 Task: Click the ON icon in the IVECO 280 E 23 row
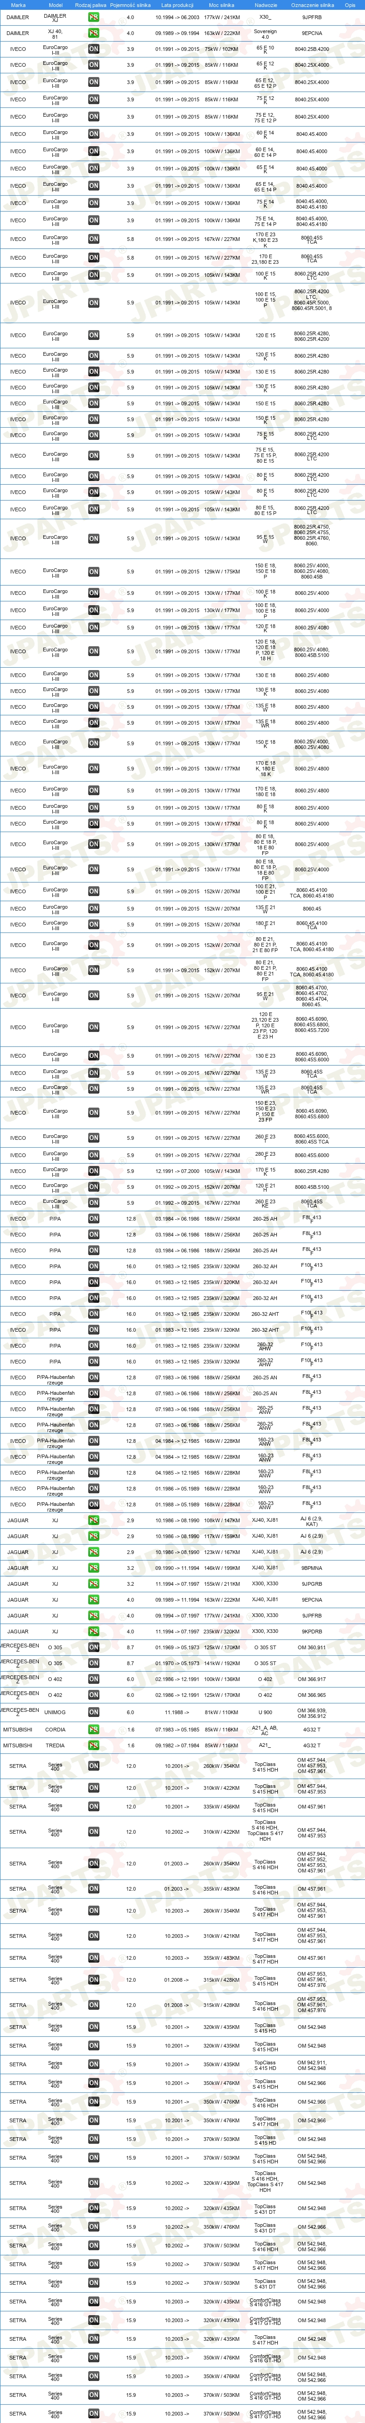[x=93, y=1155]
